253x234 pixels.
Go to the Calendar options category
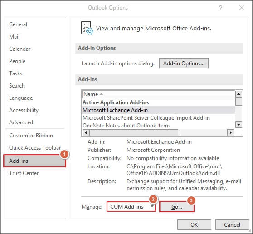click(x=19, y=49)
